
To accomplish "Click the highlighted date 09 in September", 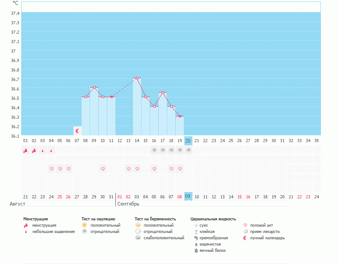I will tap(188, 197).
